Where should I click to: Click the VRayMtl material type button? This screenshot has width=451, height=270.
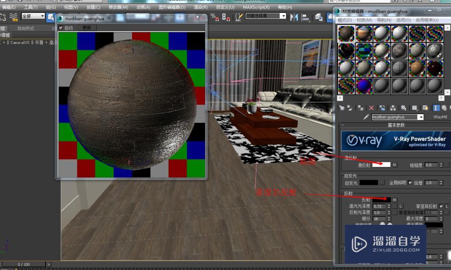pos(440,117)
